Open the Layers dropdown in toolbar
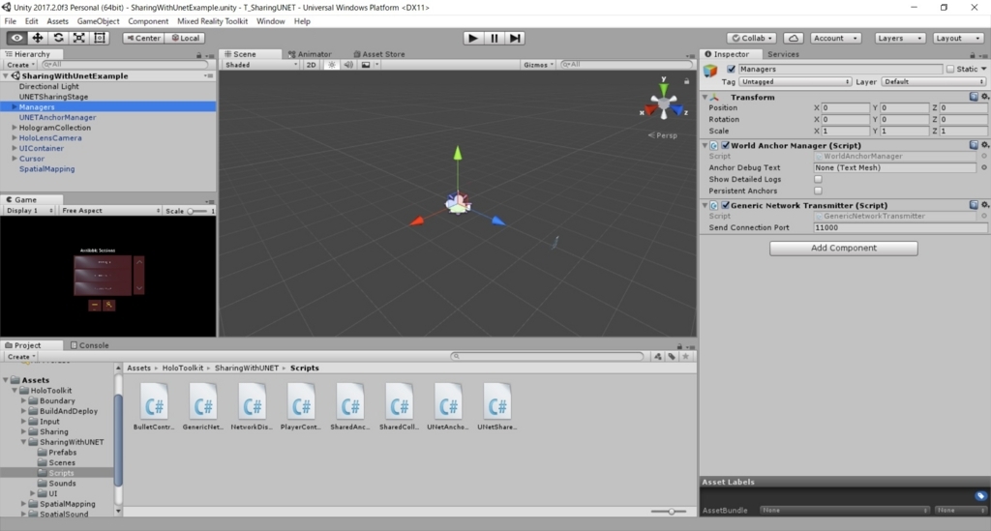This screenshot has width=991, height=531. pyautogui.click(x=899, y=38)
